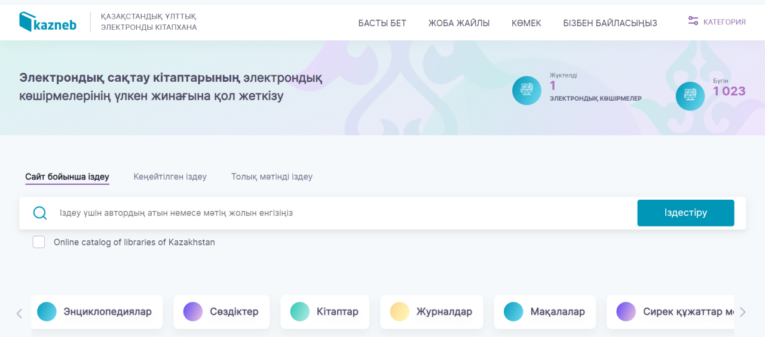Click the magnifier icon in search bar
The height and width of the screenshot is (337, 765).
pos(40,213)
